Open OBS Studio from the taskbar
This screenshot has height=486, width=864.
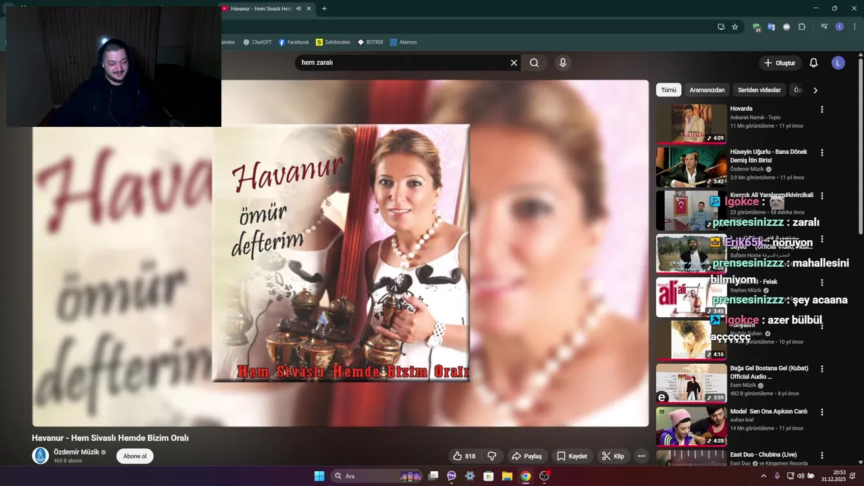point(544,476)
